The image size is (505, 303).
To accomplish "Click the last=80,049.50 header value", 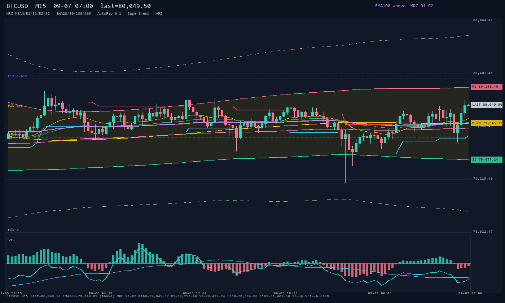I will pyautogui.click(x=126, y=6).
